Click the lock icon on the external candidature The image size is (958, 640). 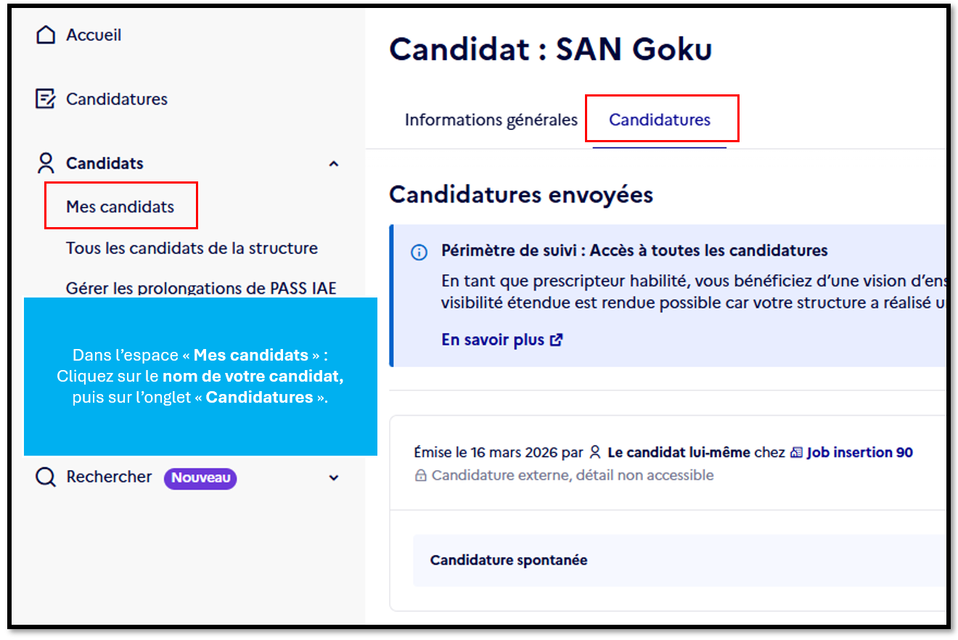point(422,475)
